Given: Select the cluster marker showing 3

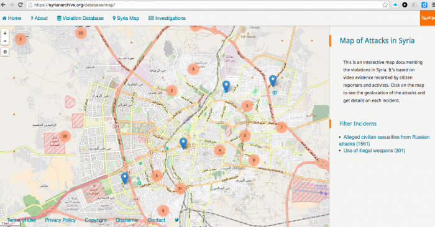Looking at the screenshot, I should (193, 69).
